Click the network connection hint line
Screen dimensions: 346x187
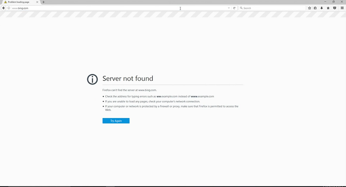[x=152, y=101]
